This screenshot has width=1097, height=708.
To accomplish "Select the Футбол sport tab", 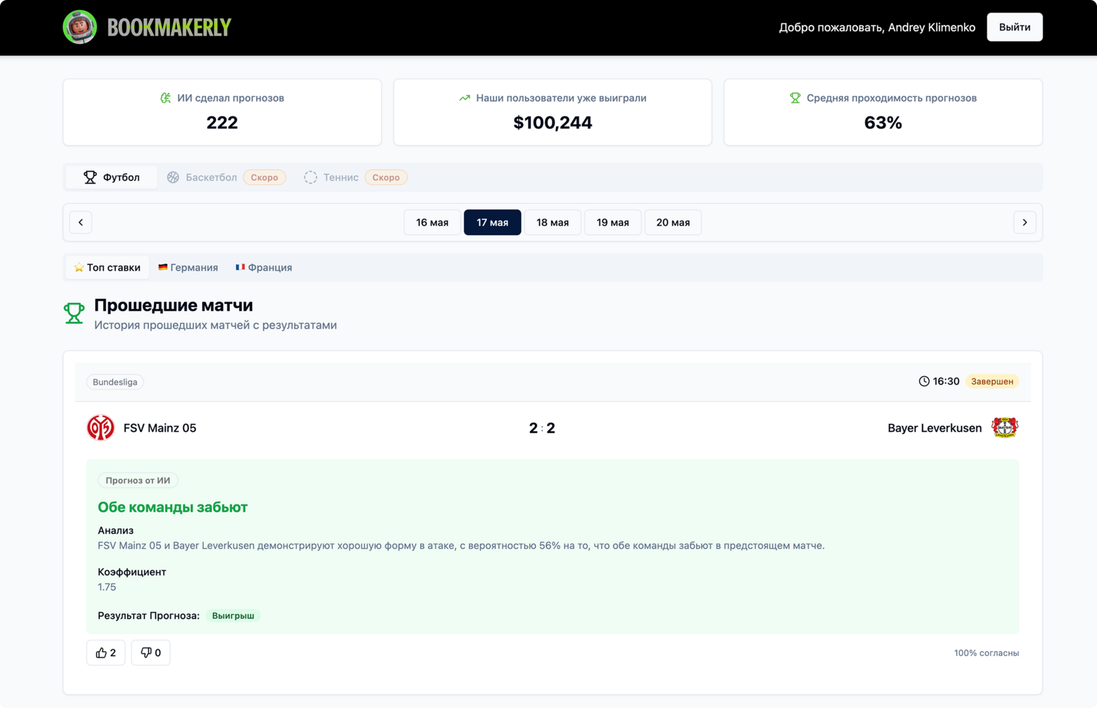I will [x=112, y=177].
